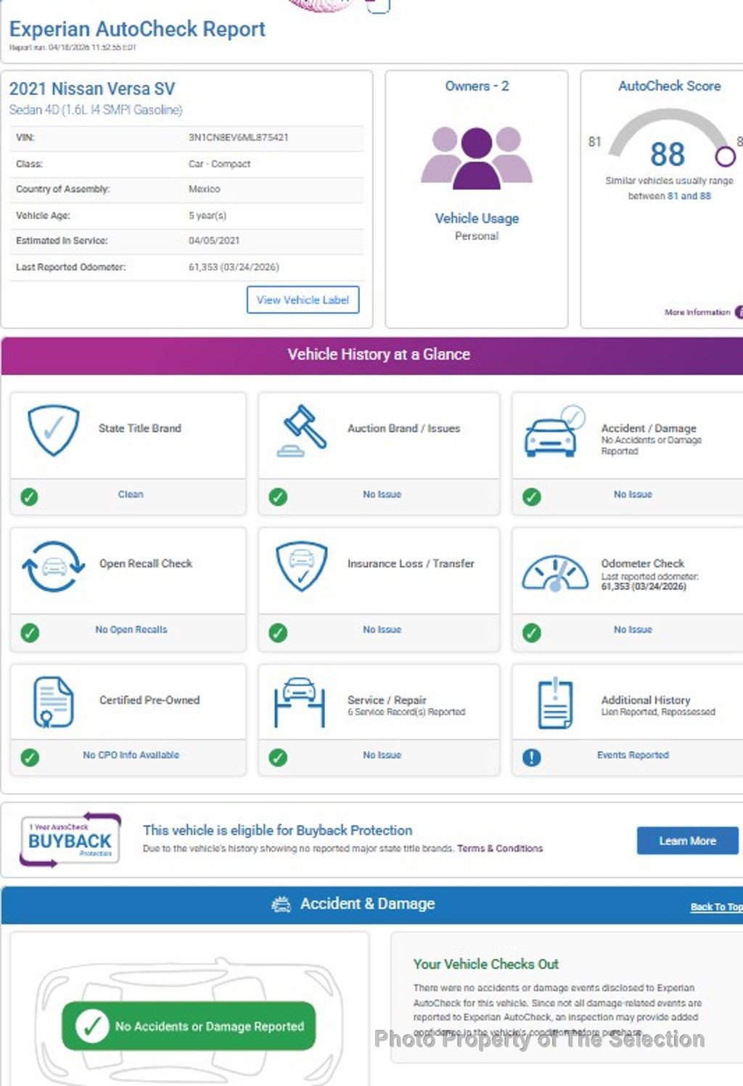743x1086 pixels.
Task: Click the Experian AutoCheck Report title
Action: click(x=137, y=29)
